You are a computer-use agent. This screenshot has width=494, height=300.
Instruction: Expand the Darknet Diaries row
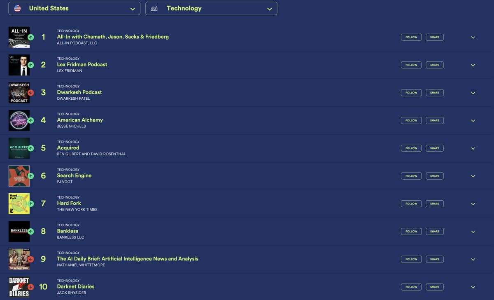coord(473,287)
